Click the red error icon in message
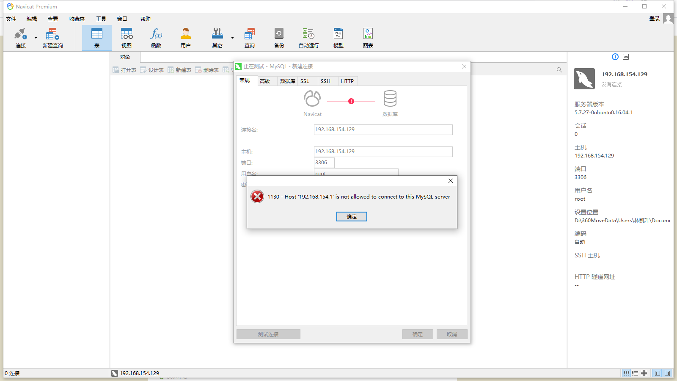 (257, 196)
